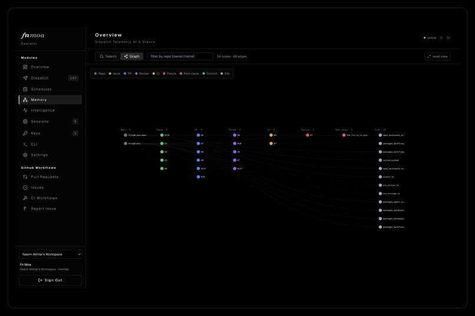The width and height of the screenshot is (475, 316).
Task: Select the solved_pushed file node
Action: click(x=380, y=160)
